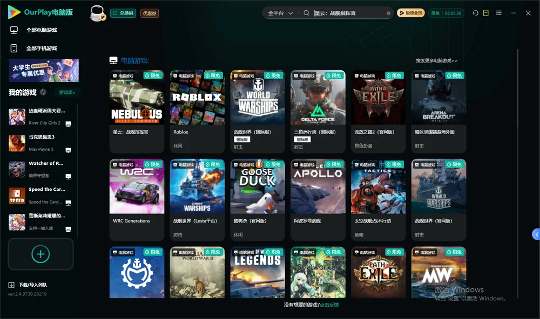Screen dimensions: 540x319
Task: Click 国际服 tag under 战舰世界(国际服)
Action: pyautogui.click(x=242, y=140)
